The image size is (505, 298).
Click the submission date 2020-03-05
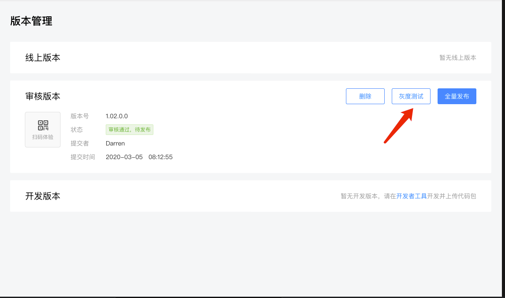click(124, 157)
